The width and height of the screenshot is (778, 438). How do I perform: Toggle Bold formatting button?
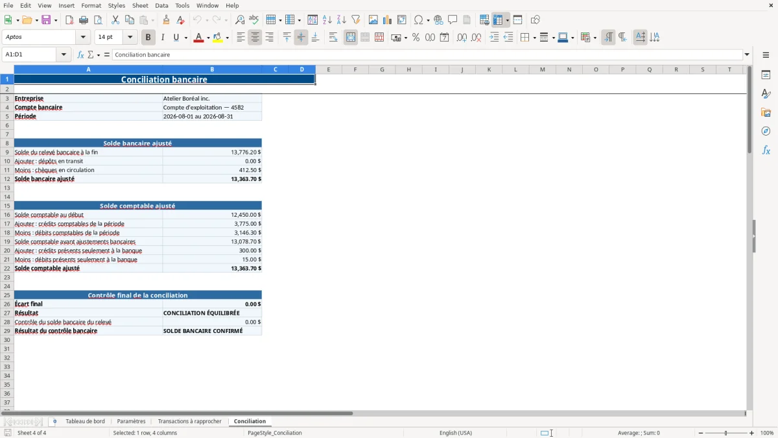coord(148,38)
